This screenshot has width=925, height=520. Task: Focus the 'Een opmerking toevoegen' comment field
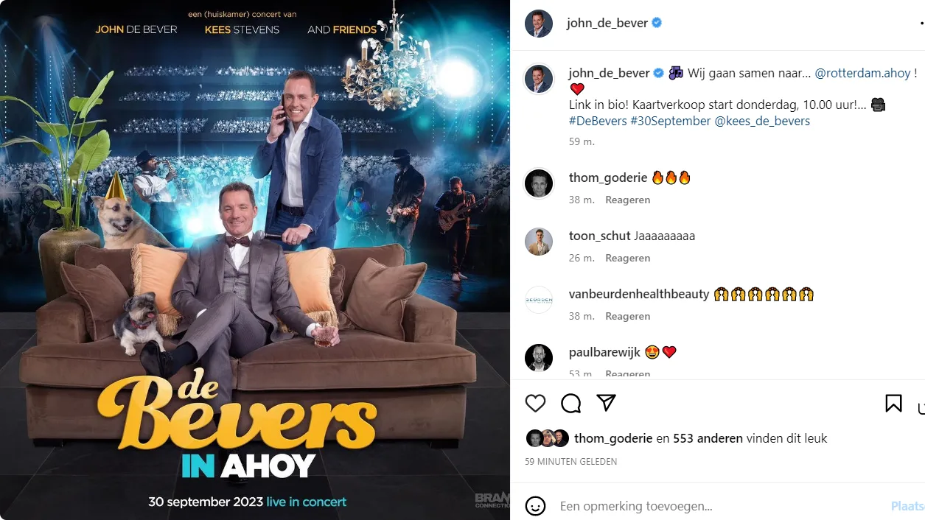(x=719, y=506)
